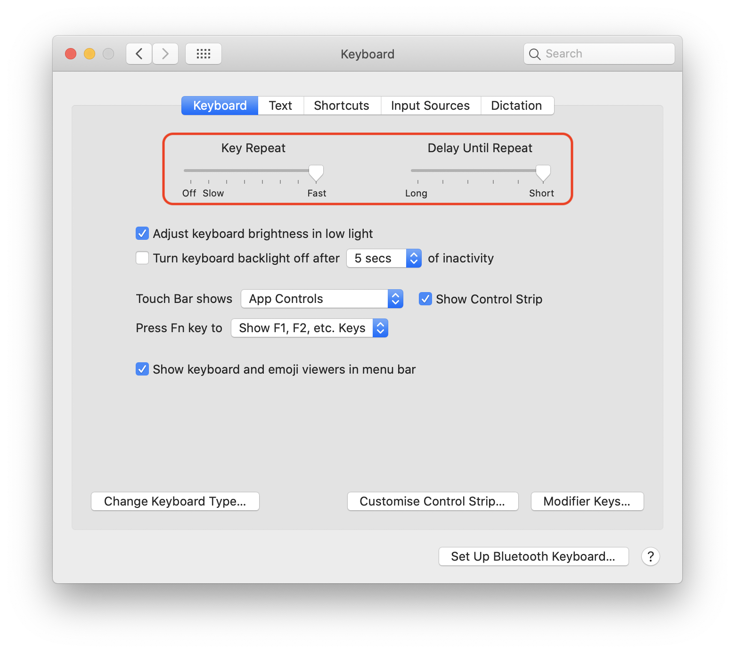Open the Input Sources tab
The image size is (735, 653).
[x=431, y=106]
